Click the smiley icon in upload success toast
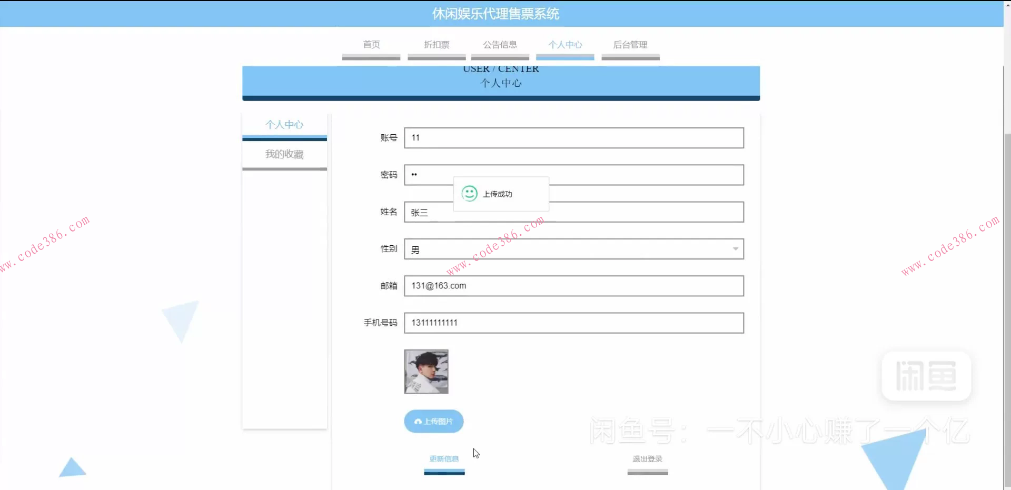Screen dimensions: 1011x490 pyautogui.click(x=469, y=194)
